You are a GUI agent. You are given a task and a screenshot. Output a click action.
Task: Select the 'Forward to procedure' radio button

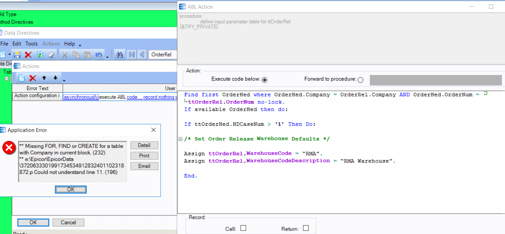361,80
